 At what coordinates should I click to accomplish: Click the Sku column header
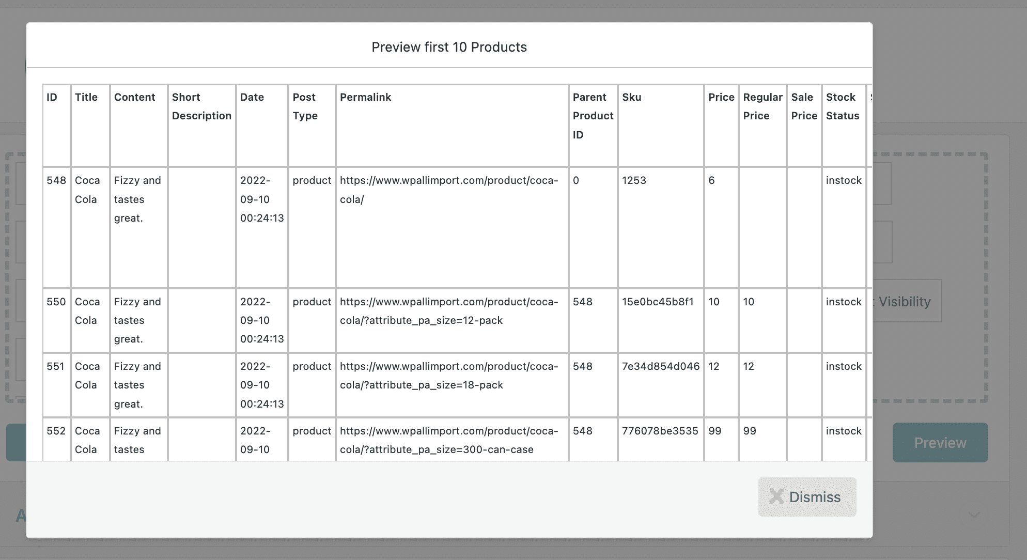click(632, 97)
